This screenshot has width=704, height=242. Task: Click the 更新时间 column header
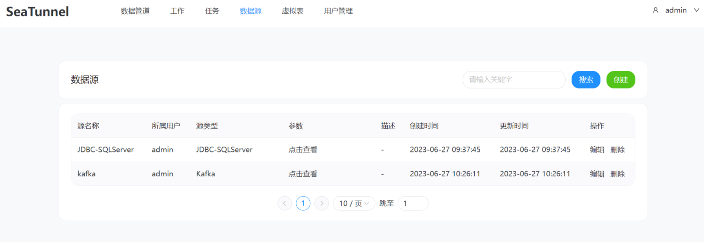514,126
